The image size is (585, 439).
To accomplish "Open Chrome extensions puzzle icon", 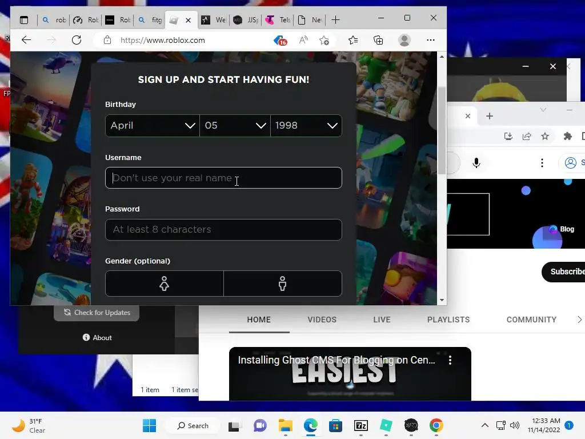I will coord(567,136).
